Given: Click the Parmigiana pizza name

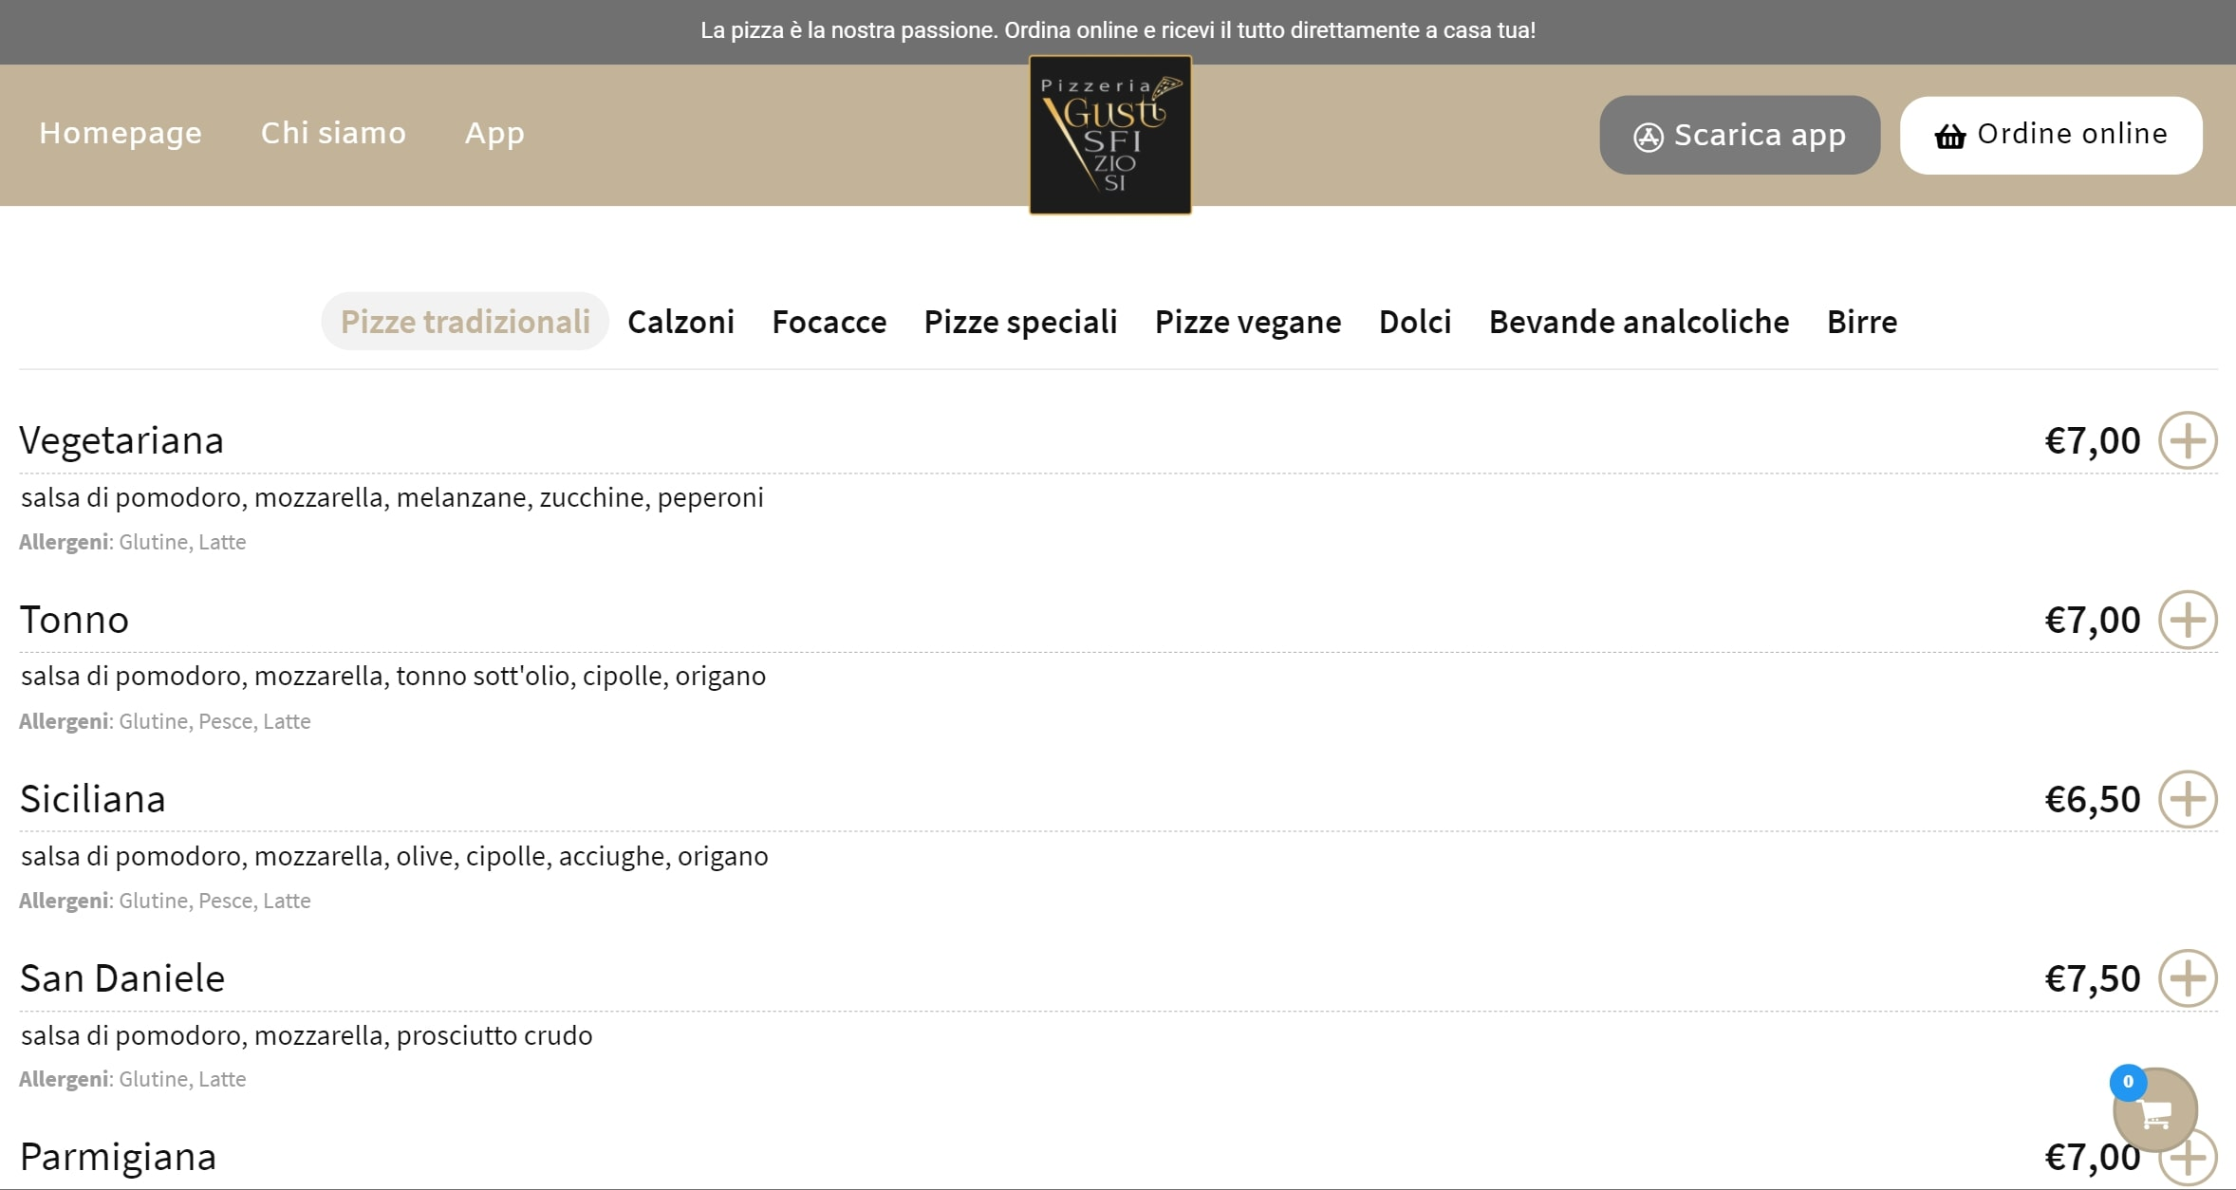Looking at the screenshot, I should coord(118,1158).
